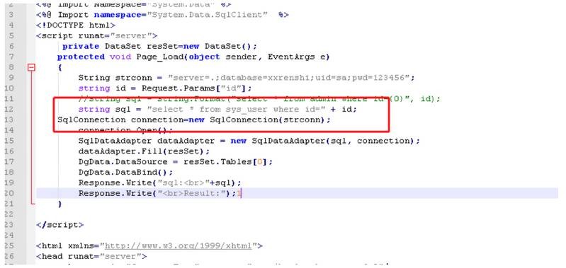Place cursor at end of Response.Write Result line
This screenshot has height=268, width=566.
pos(241,194)
